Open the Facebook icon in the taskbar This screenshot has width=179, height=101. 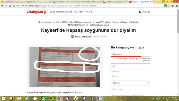point(84,99)
